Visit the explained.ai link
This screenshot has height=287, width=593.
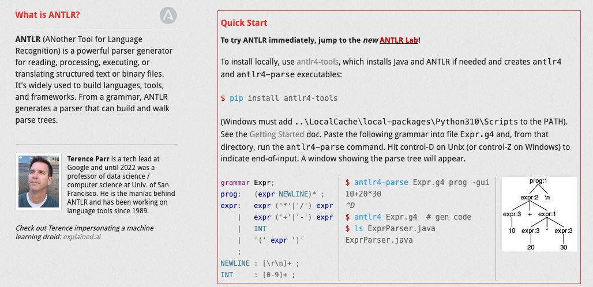(82, 236)
